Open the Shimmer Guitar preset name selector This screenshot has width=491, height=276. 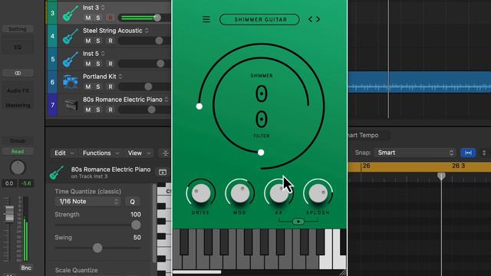[259, 19]
